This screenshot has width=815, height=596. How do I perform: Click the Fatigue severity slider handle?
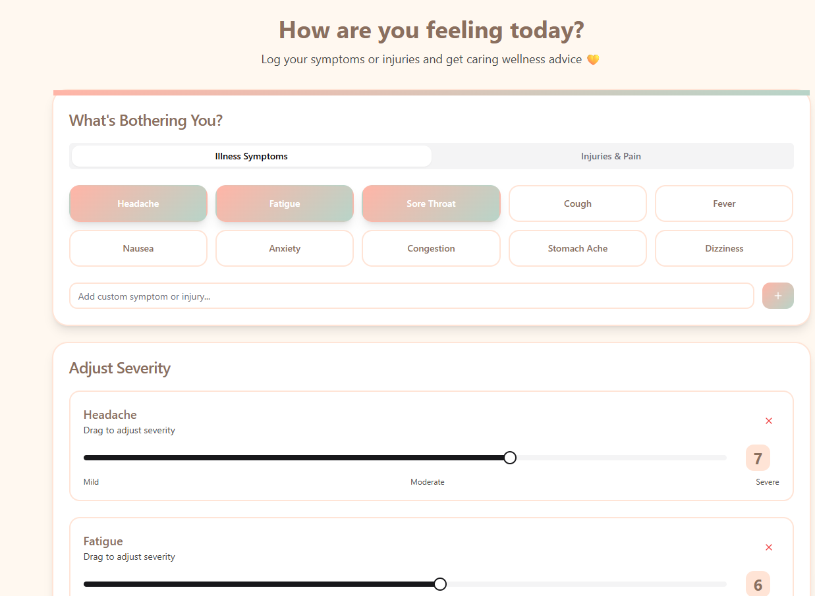pyautogui.click(x=440, y=584)
